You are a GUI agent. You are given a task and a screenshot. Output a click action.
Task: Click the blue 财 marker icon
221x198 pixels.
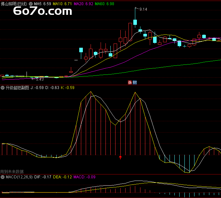click(x=135, y=83)
